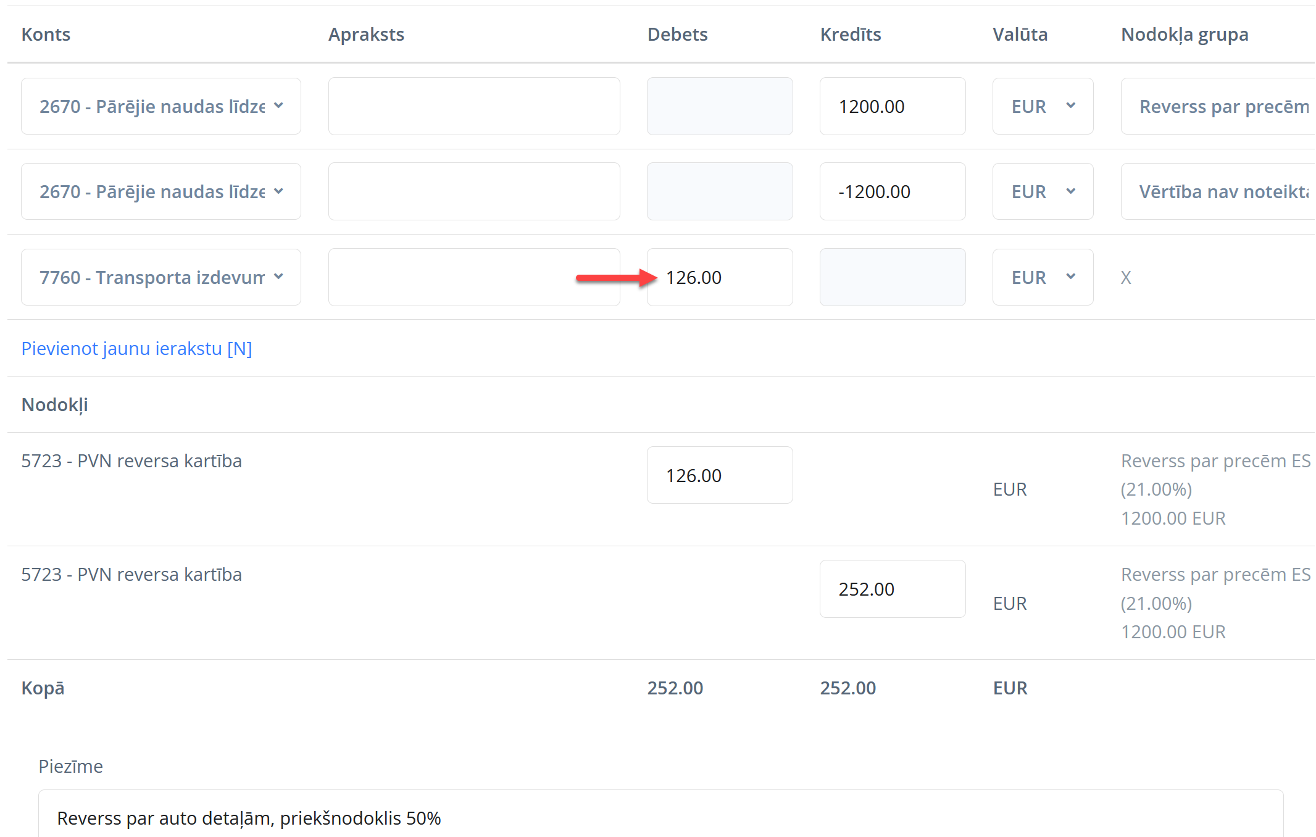Screen dimensions: 1316x837
Task: Click the tax credit 252.00 field
Action: point(892,589)
